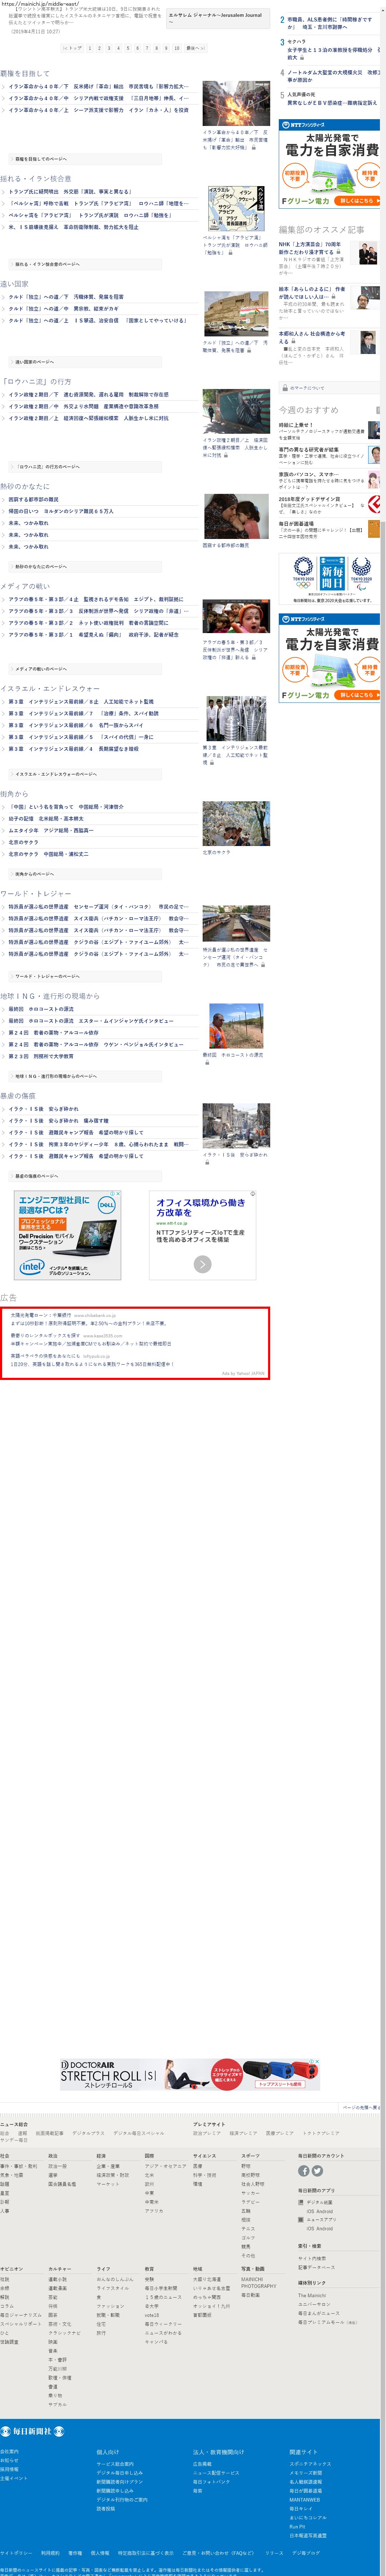Open the オフィス環境から働き方改革を ad headline
The image size is (386, 2576).
tap(201, 1207)
